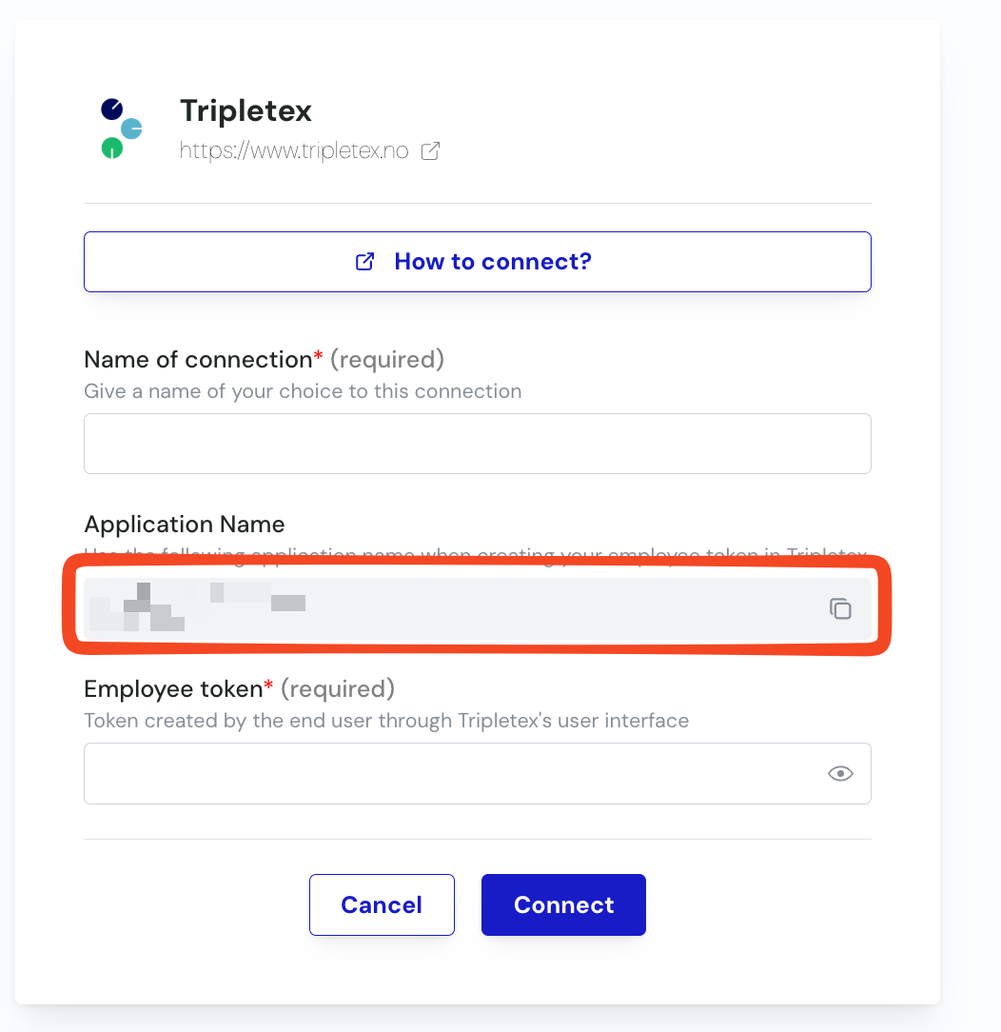Screen dimensions: 1001x1032
Task: Click "Give a name of your choice" hint
Action: coord(303,391)
